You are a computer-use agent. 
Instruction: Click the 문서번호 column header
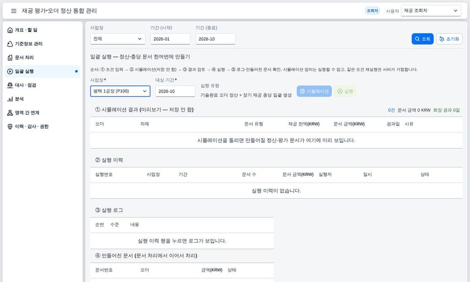[x=104, y=270]
